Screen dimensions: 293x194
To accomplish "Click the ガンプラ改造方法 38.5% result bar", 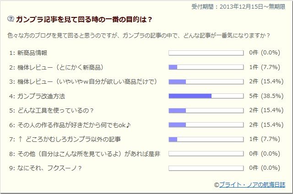I will pos(206,96).
